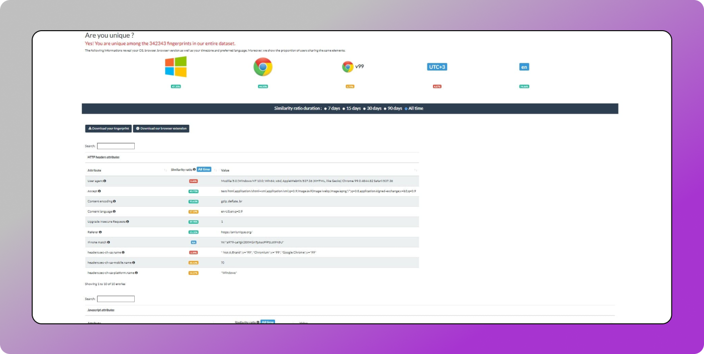This screenshot has width=704, height=354.
Task: Sort table by Attribute column
Action: pyautogui.click(x=165, y=170)
